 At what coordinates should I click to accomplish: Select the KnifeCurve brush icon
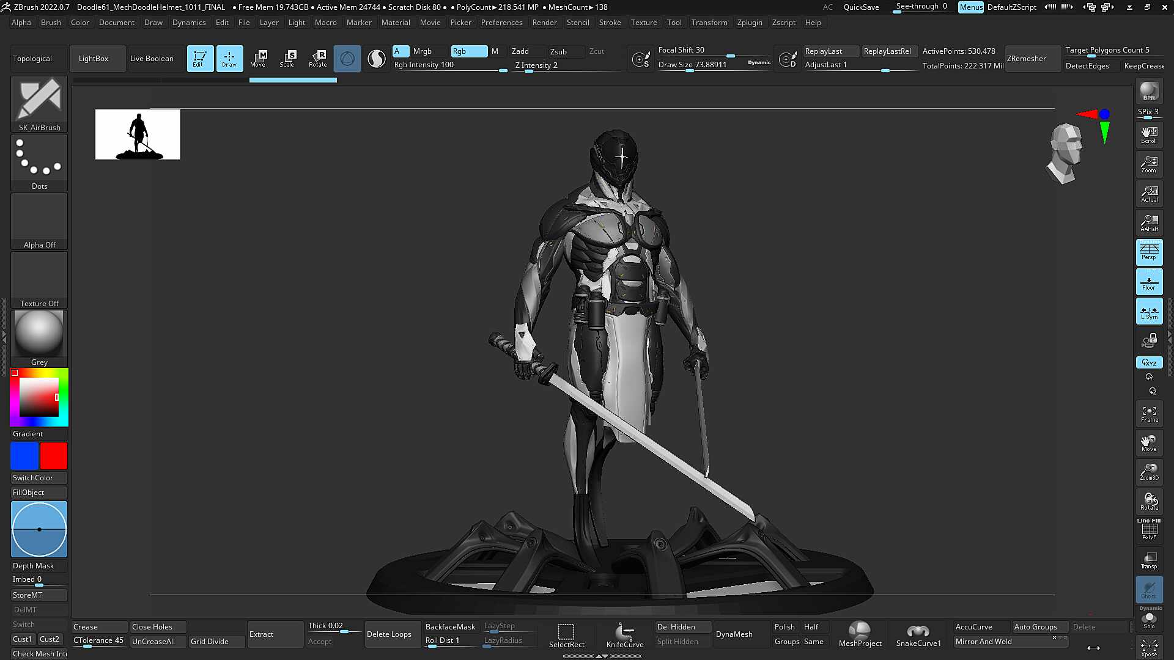(x=624, y=634)
